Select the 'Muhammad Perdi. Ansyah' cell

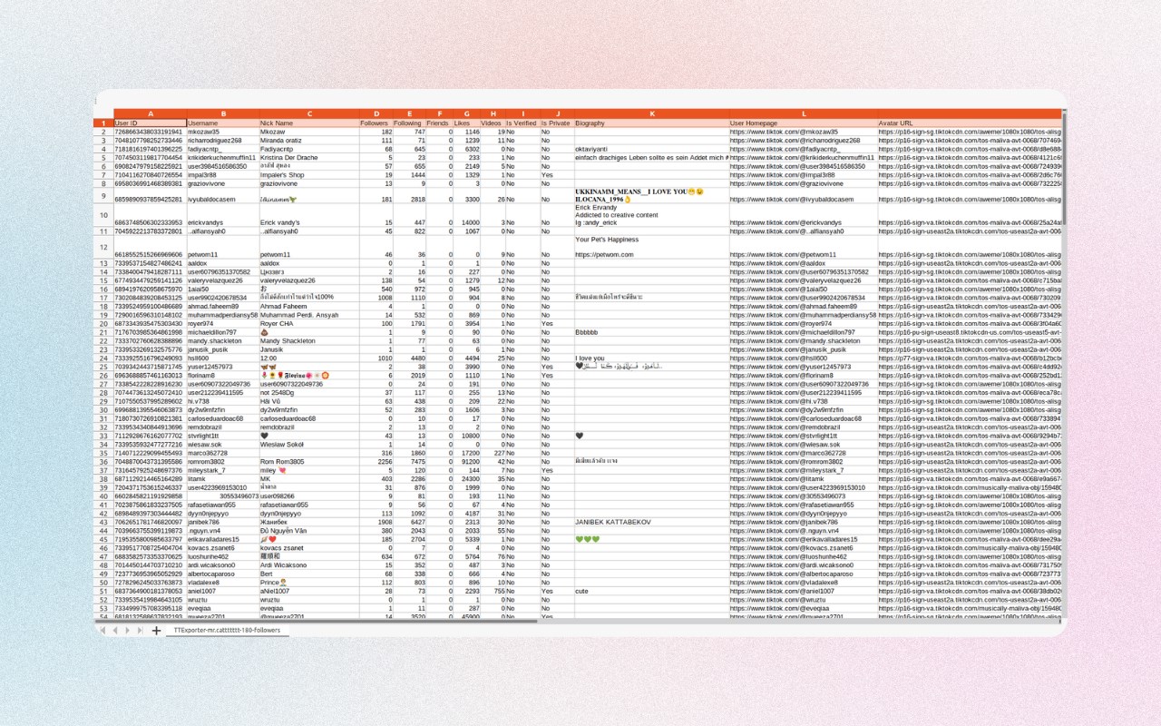pyautogui.click(x=308, y=315)
